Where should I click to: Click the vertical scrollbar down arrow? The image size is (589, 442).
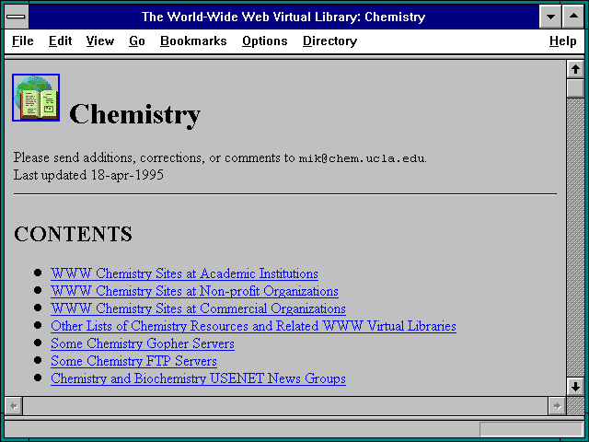[x=575, y=387]
